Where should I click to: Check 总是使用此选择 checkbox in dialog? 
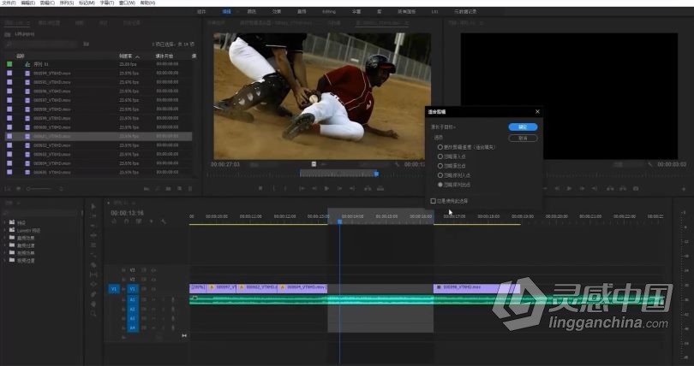(433, 201)
